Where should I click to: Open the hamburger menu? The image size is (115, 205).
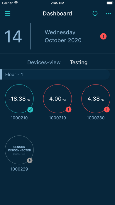coord(8,14)
